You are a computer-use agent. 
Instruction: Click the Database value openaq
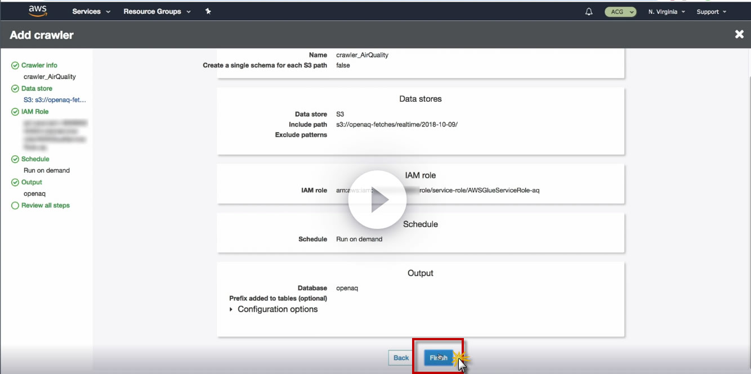(347, 288)
